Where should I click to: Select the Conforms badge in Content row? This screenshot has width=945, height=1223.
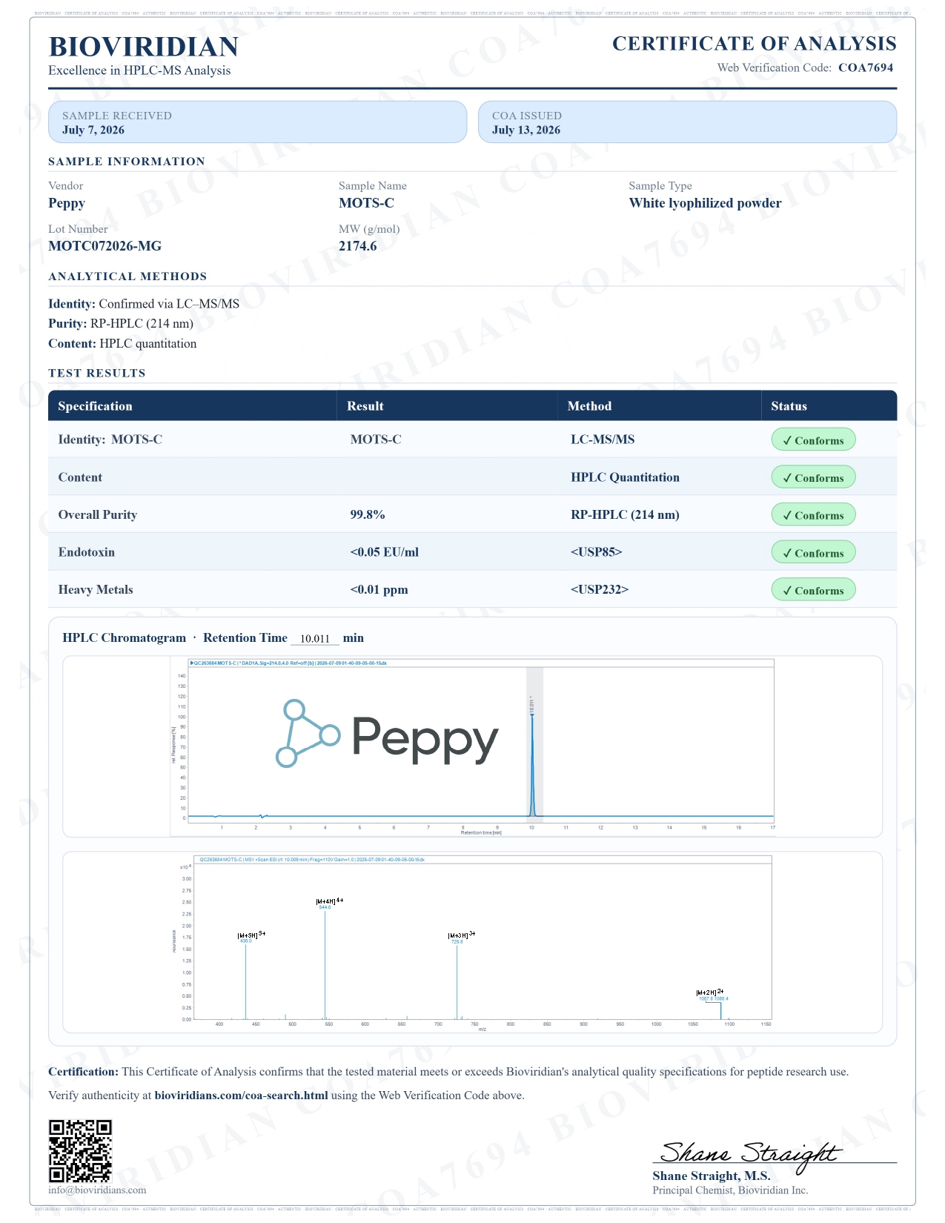tap(813, 477)
